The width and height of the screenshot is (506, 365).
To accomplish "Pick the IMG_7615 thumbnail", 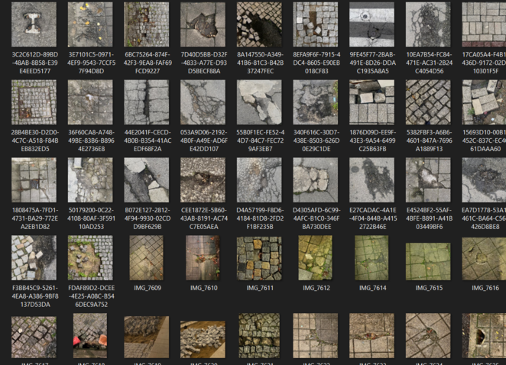I will 428,257.
